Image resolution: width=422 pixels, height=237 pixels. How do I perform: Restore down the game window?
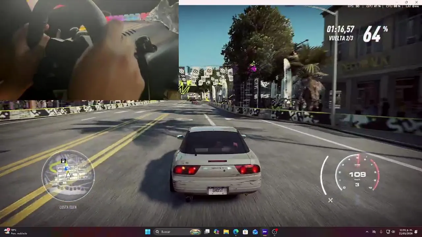406,2
